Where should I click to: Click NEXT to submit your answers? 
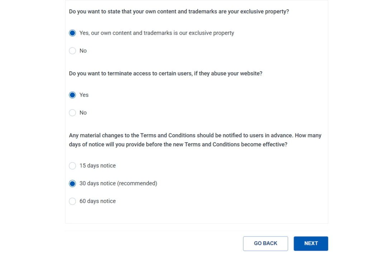(311, 243)
